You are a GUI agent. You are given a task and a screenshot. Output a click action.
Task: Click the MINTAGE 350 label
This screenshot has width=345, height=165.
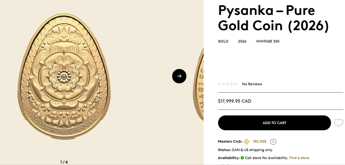point(268,41)
